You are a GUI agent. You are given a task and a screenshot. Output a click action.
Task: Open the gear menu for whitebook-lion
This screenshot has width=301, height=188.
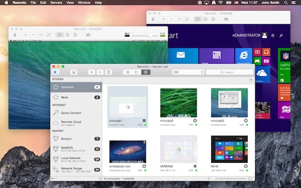point(144,166)
